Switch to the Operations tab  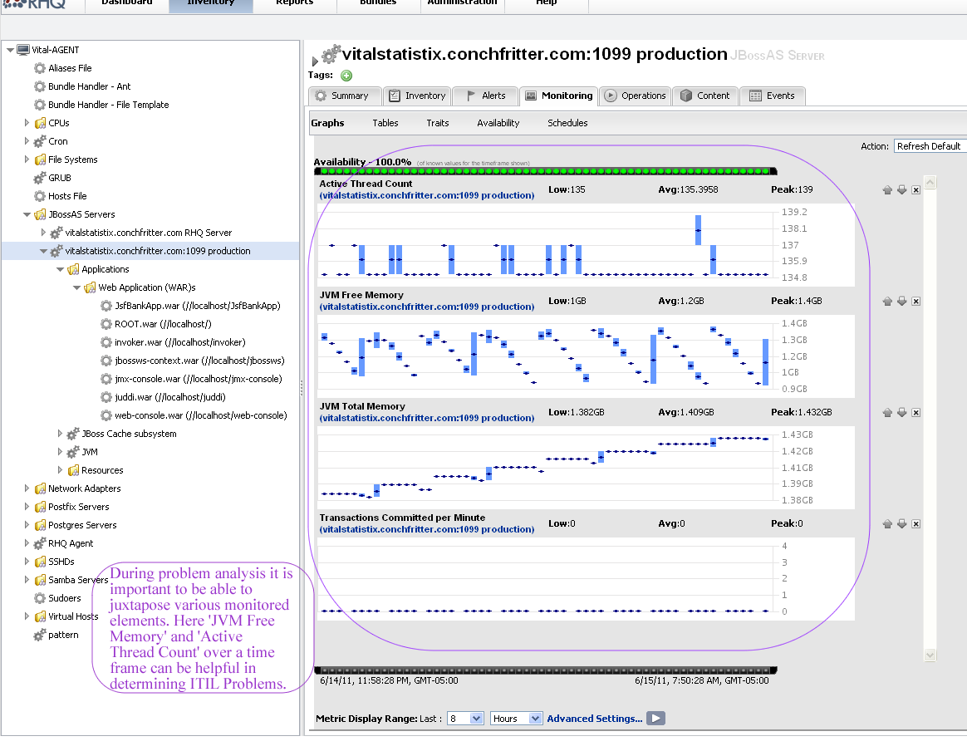tap(636, 96)
